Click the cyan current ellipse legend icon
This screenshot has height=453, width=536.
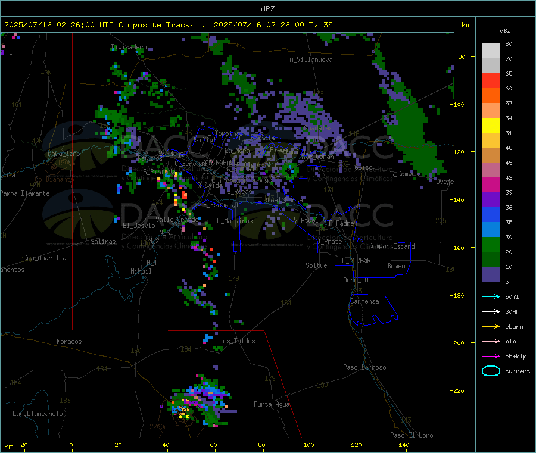(491, 371)
